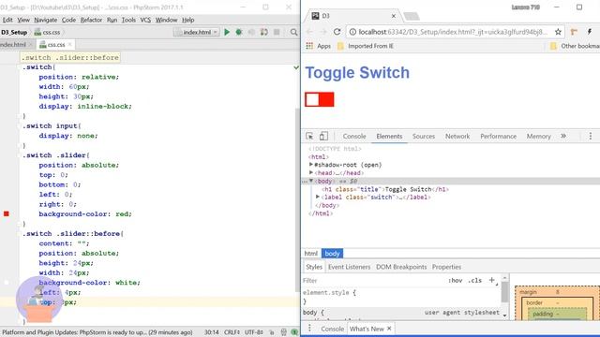
Task: Show more DevTools tabs with chevron
Action: coord(563,136)
